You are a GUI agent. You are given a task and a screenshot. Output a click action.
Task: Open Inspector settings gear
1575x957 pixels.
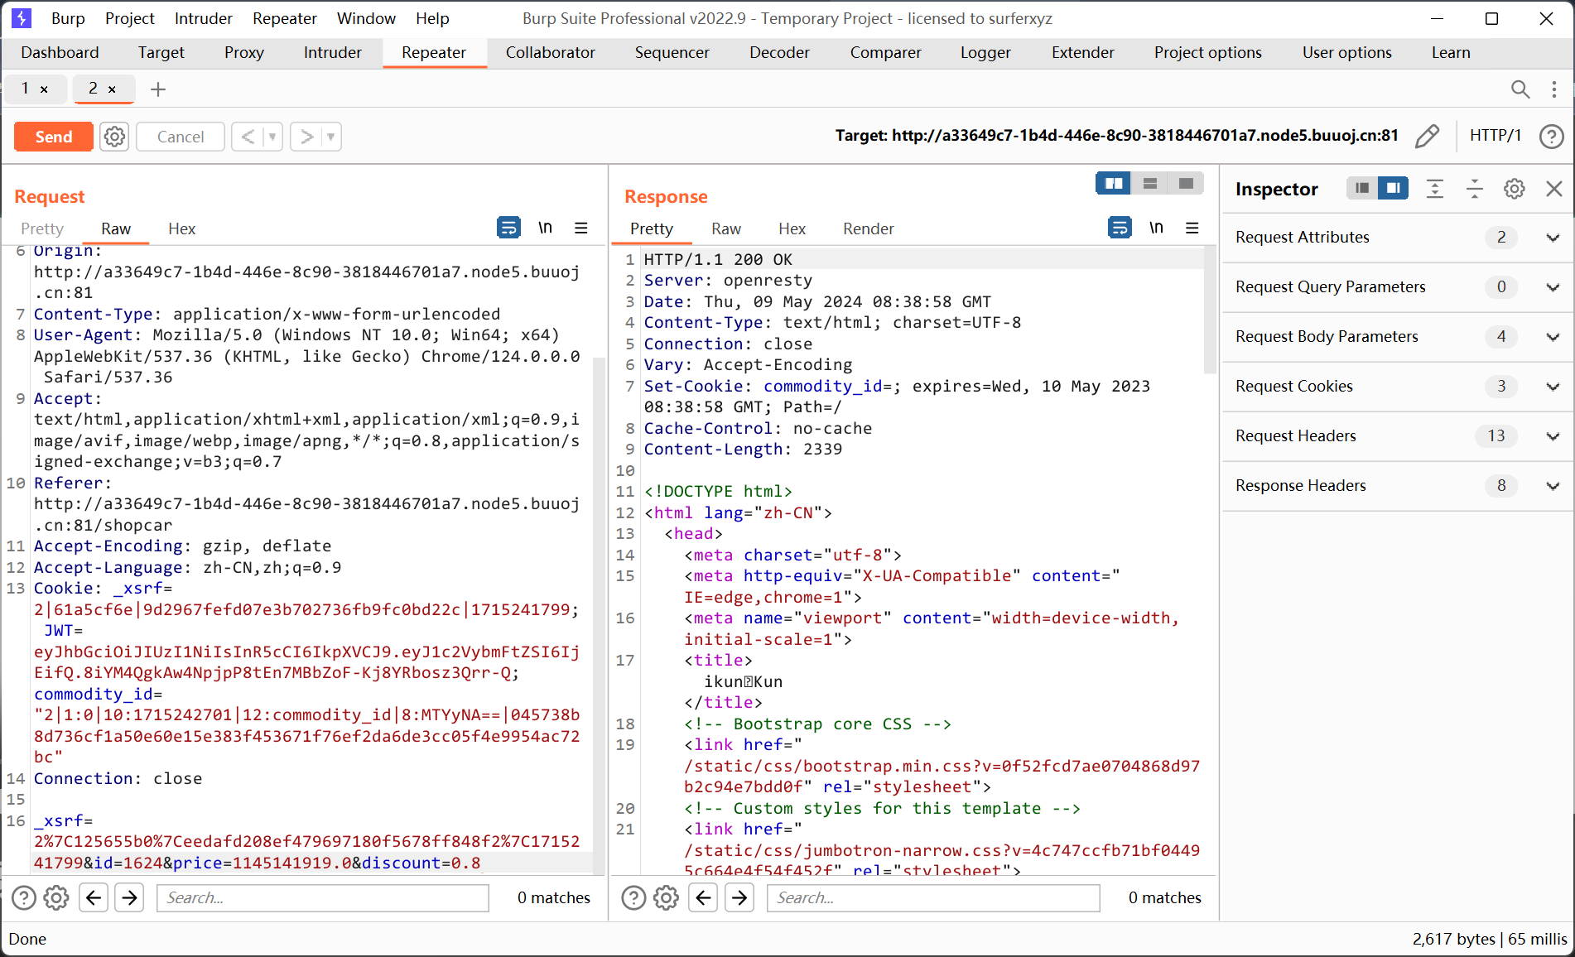click(1515, 189)
